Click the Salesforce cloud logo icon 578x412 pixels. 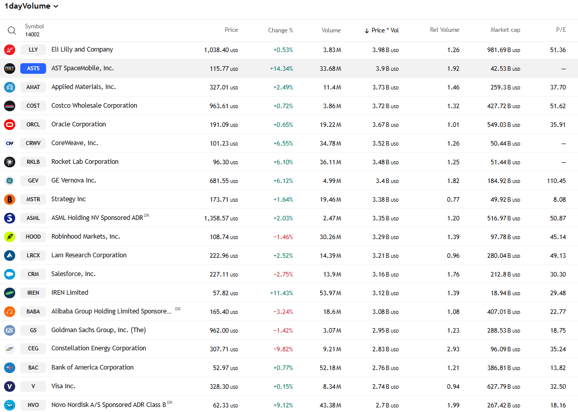(x=10, y=274)
